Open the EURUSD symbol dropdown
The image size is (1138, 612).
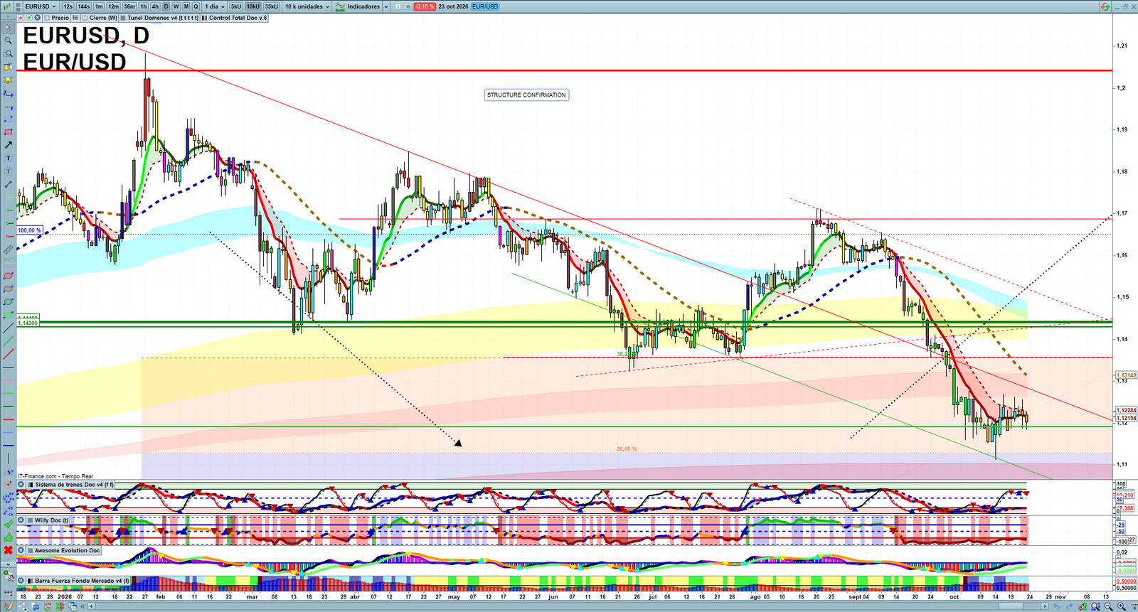40,6
